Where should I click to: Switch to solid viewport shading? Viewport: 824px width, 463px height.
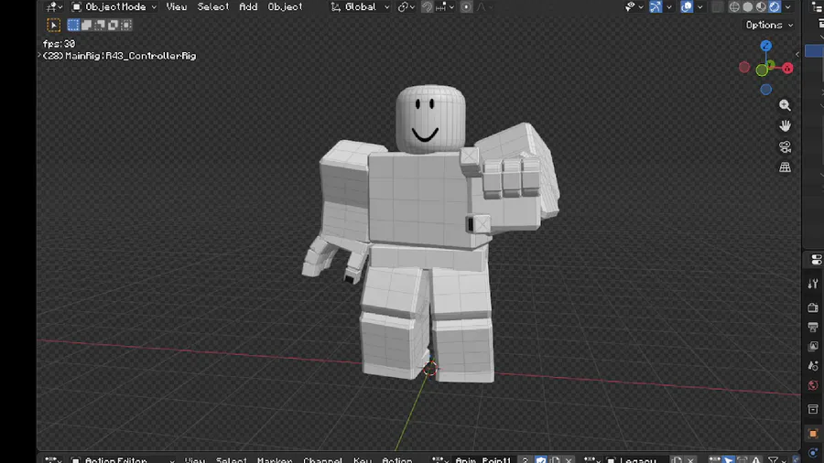747,6
